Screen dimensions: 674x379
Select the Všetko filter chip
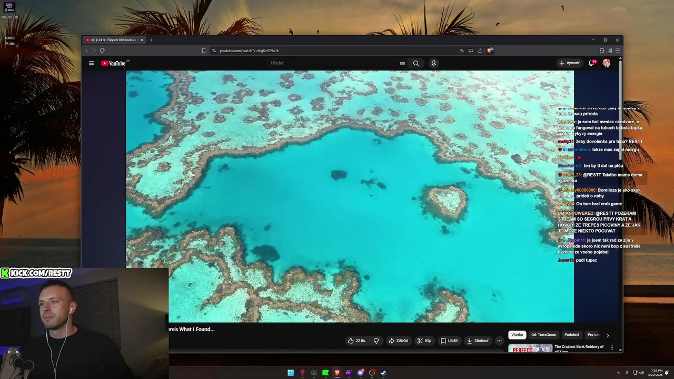[x=518, y=335]
